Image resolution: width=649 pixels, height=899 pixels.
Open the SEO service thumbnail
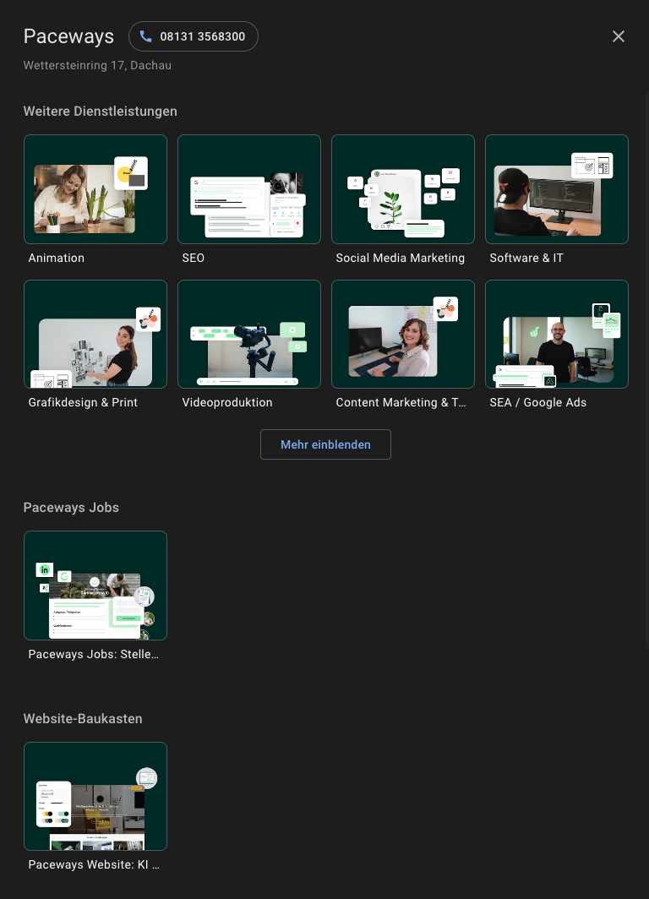pos(248,189)
